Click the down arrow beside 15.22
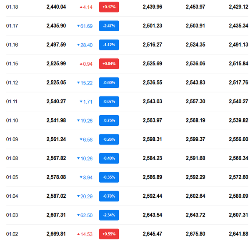250x241 pixels. (78, 83)
